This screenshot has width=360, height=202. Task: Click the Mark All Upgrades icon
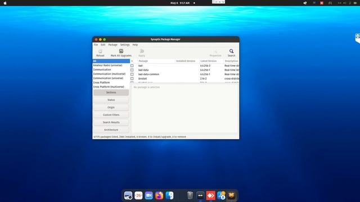[x=121, y=51]
